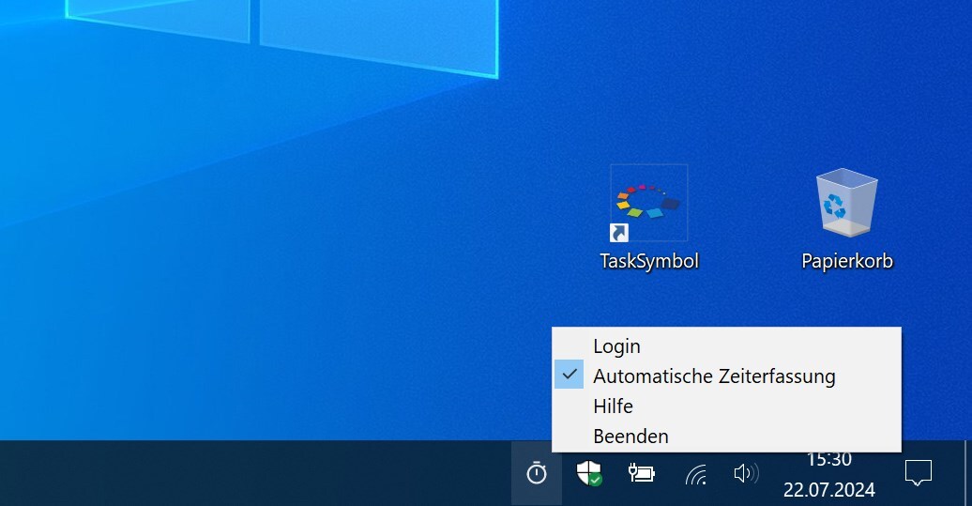Select the TaskSymbol desktop shortcut icon
This screenshot has height=506, width=972.
[648, 202]
